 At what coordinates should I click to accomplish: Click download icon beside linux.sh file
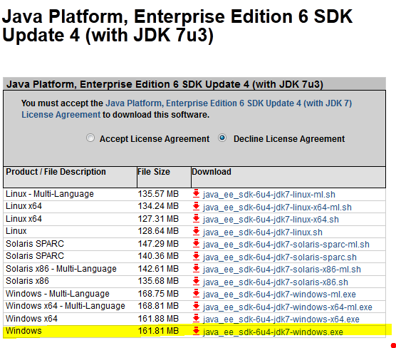(197, 231)
